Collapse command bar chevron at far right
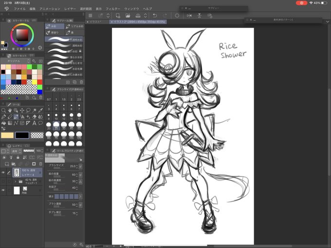This screenshot has width=331, height=248. tap(328, 21)
